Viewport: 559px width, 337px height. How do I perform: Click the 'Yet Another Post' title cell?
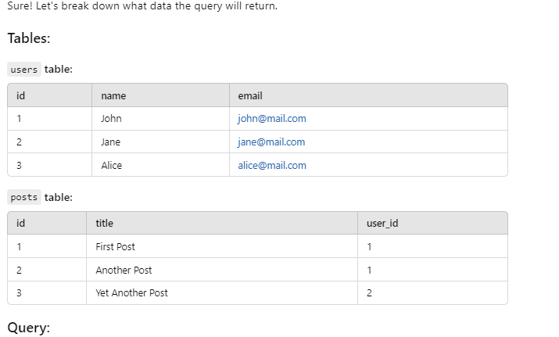click(131, 293)
